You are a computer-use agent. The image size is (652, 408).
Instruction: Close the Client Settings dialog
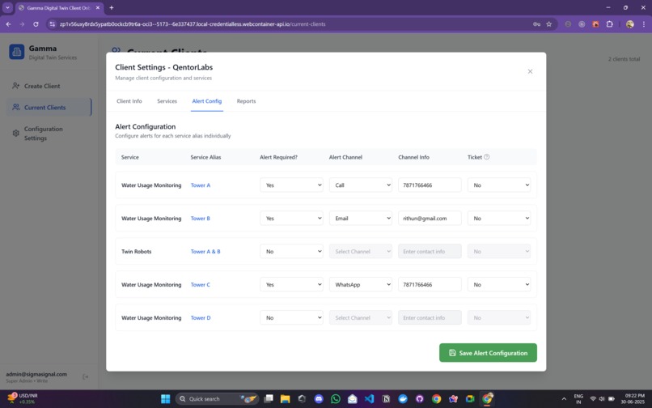pos(530,71)
